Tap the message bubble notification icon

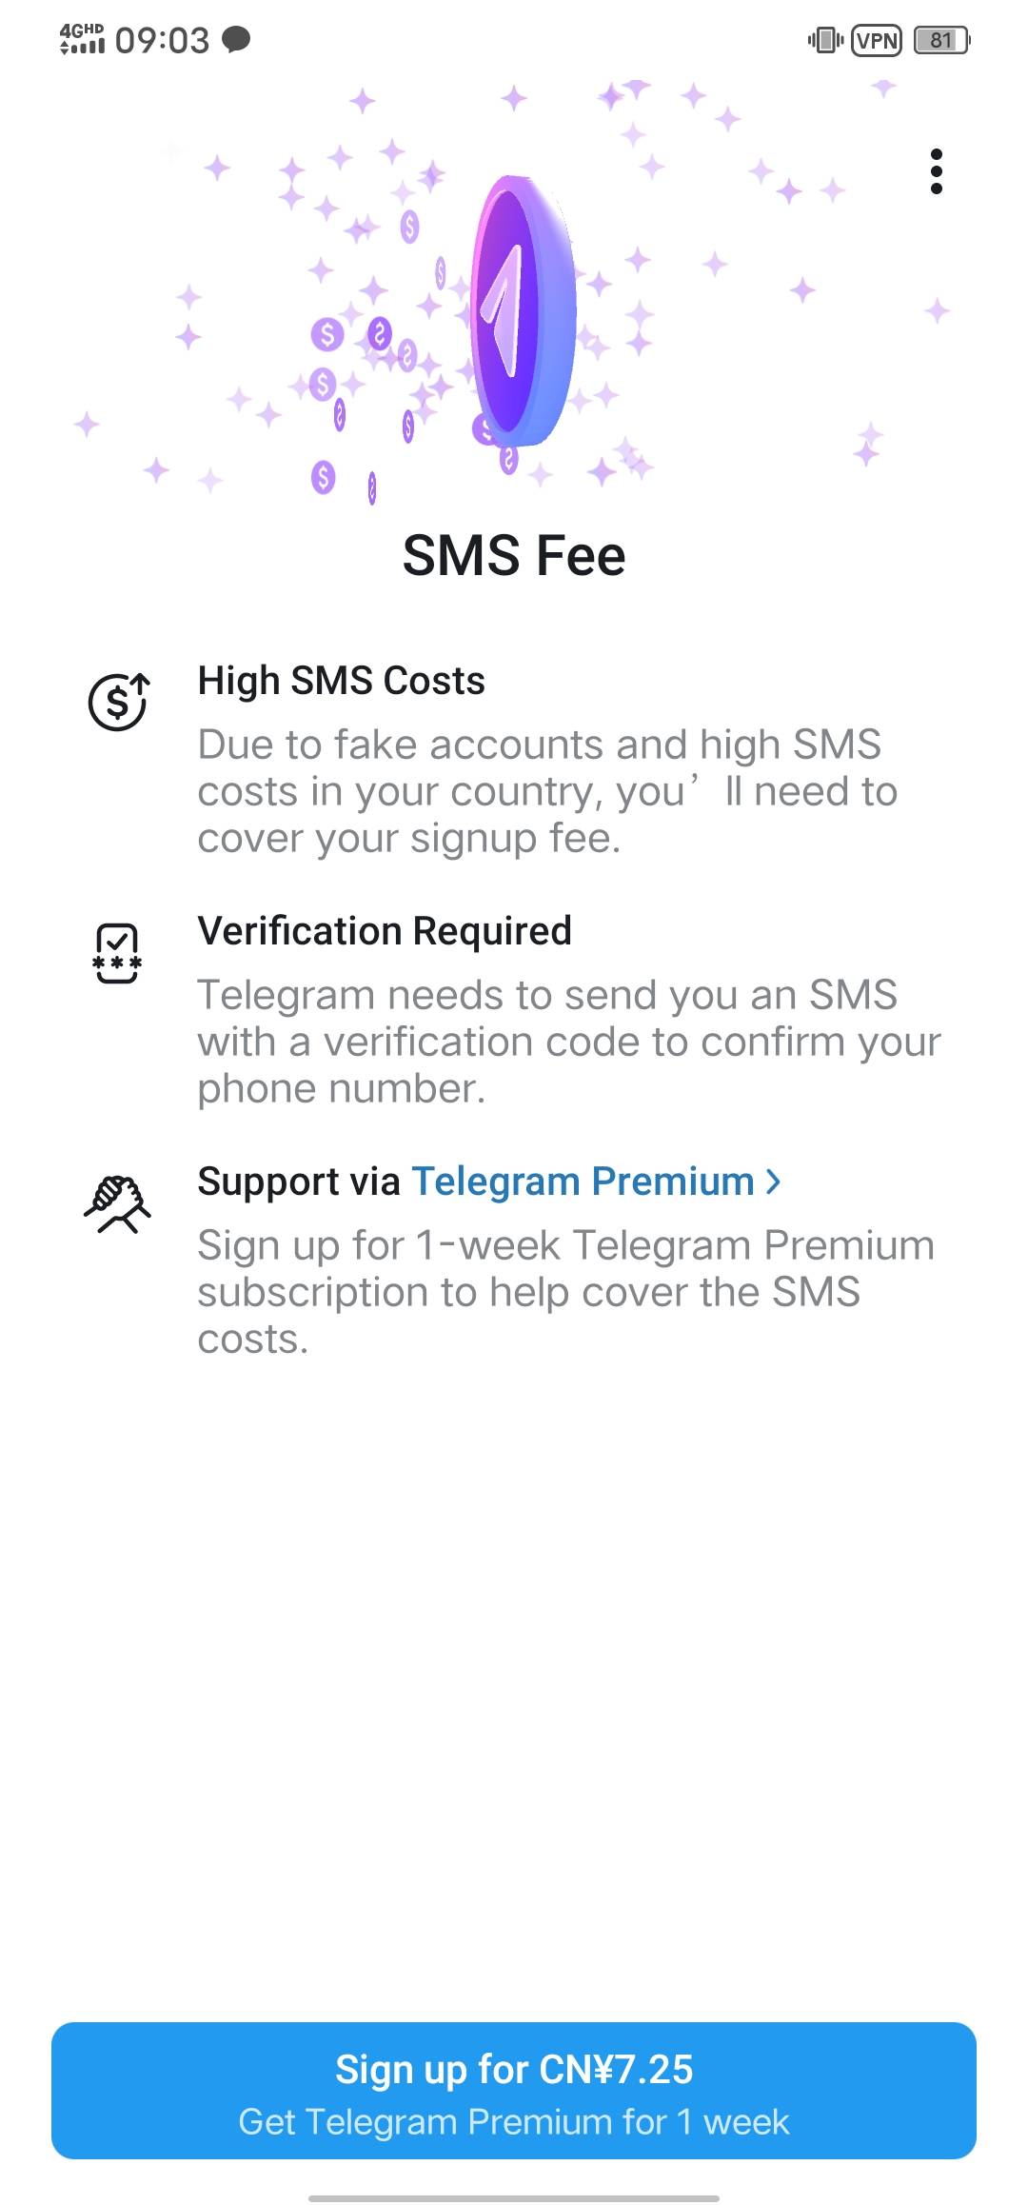coord(236,39)
